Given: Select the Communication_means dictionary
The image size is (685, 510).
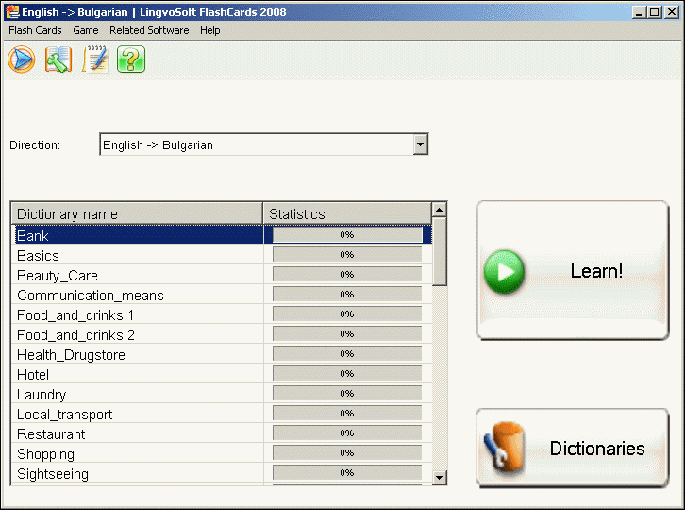Looking at the screenshot, I should (x=222, y=295).
